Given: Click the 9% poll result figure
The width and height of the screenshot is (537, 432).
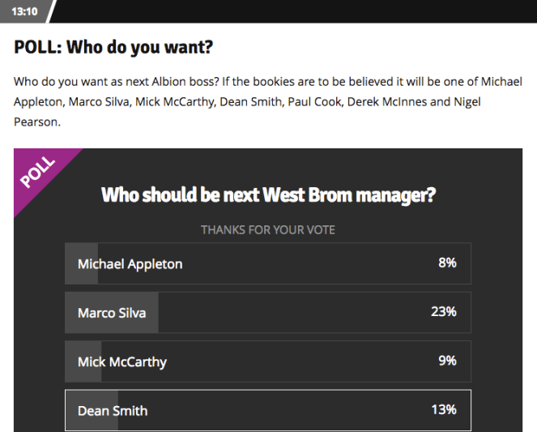Looking at the screenshot, I should pos(447,361).
